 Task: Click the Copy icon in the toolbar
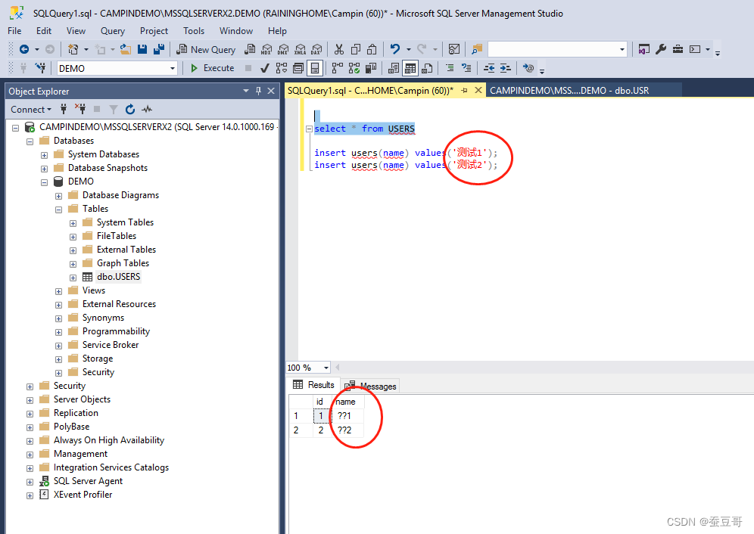point(355,49)
